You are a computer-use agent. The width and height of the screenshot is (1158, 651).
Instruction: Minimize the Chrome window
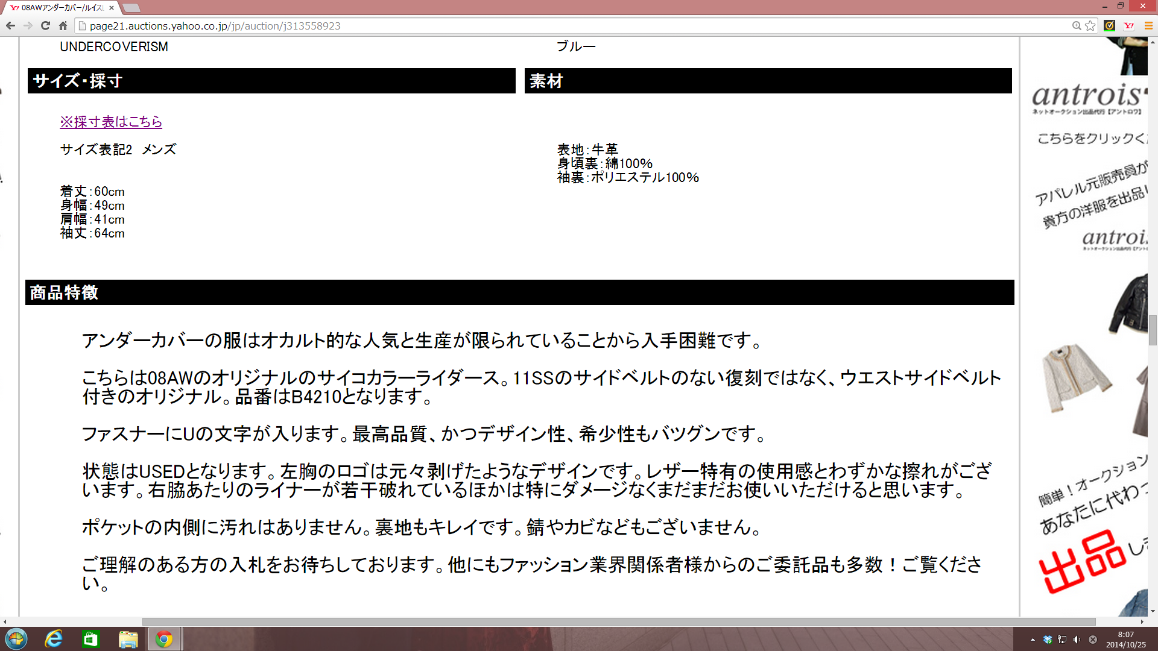point(1105,6)
